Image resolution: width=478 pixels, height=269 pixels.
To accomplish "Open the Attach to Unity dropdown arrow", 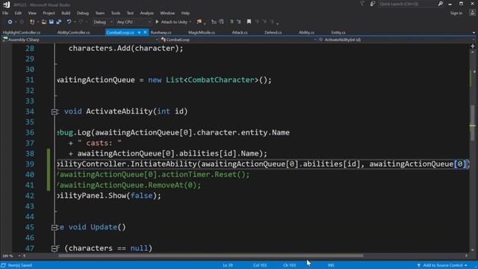I will click(x=190, y=22).
